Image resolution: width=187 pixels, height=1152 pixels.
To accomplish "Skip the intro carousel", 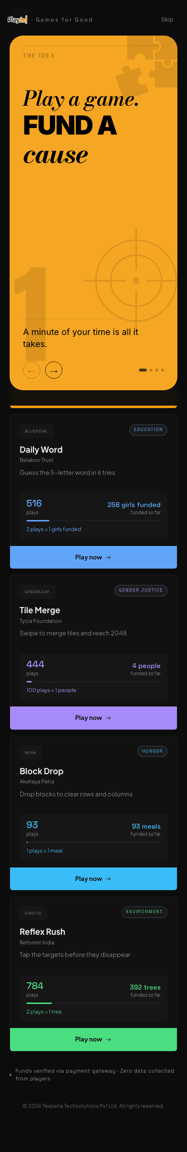I will 167,20.
